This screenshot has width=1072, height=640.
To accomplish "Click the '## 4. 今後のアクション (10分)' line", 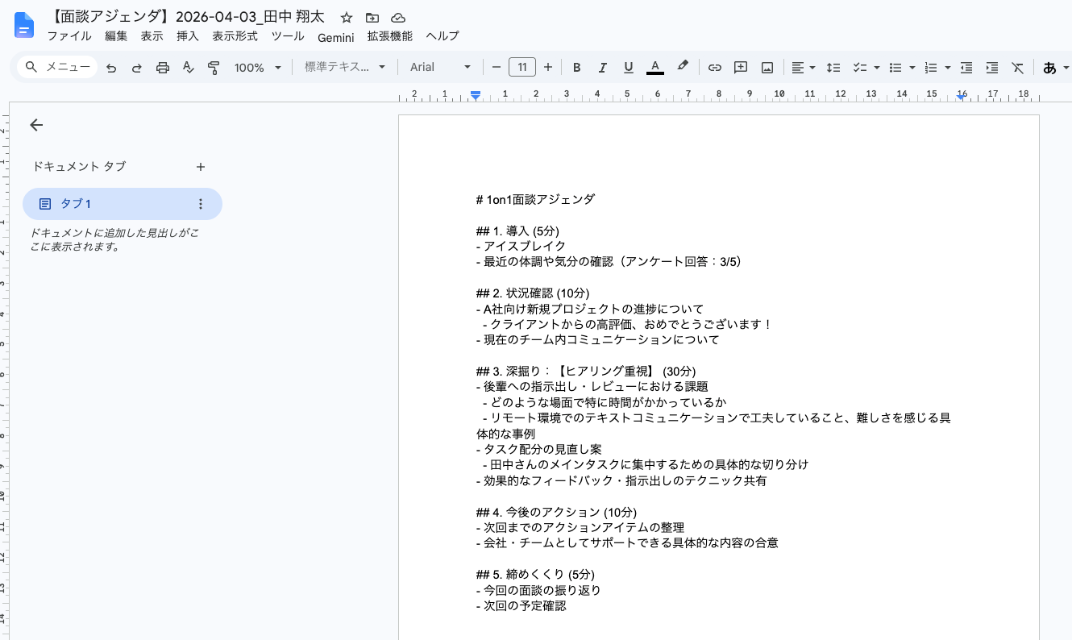I will pos(556,512).
